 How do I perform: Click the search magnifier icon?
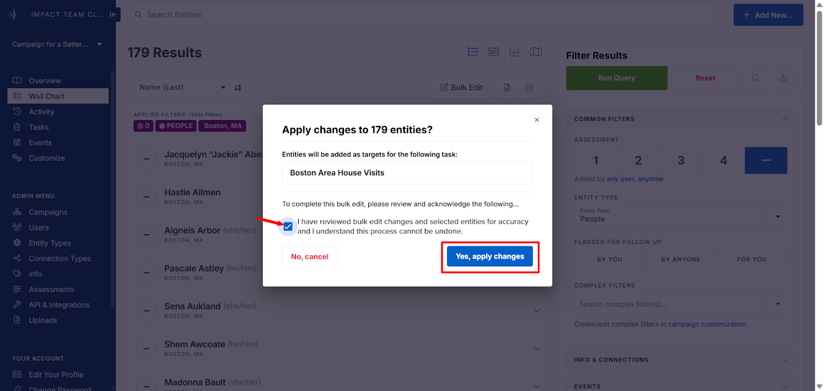[x=138, y=15]
